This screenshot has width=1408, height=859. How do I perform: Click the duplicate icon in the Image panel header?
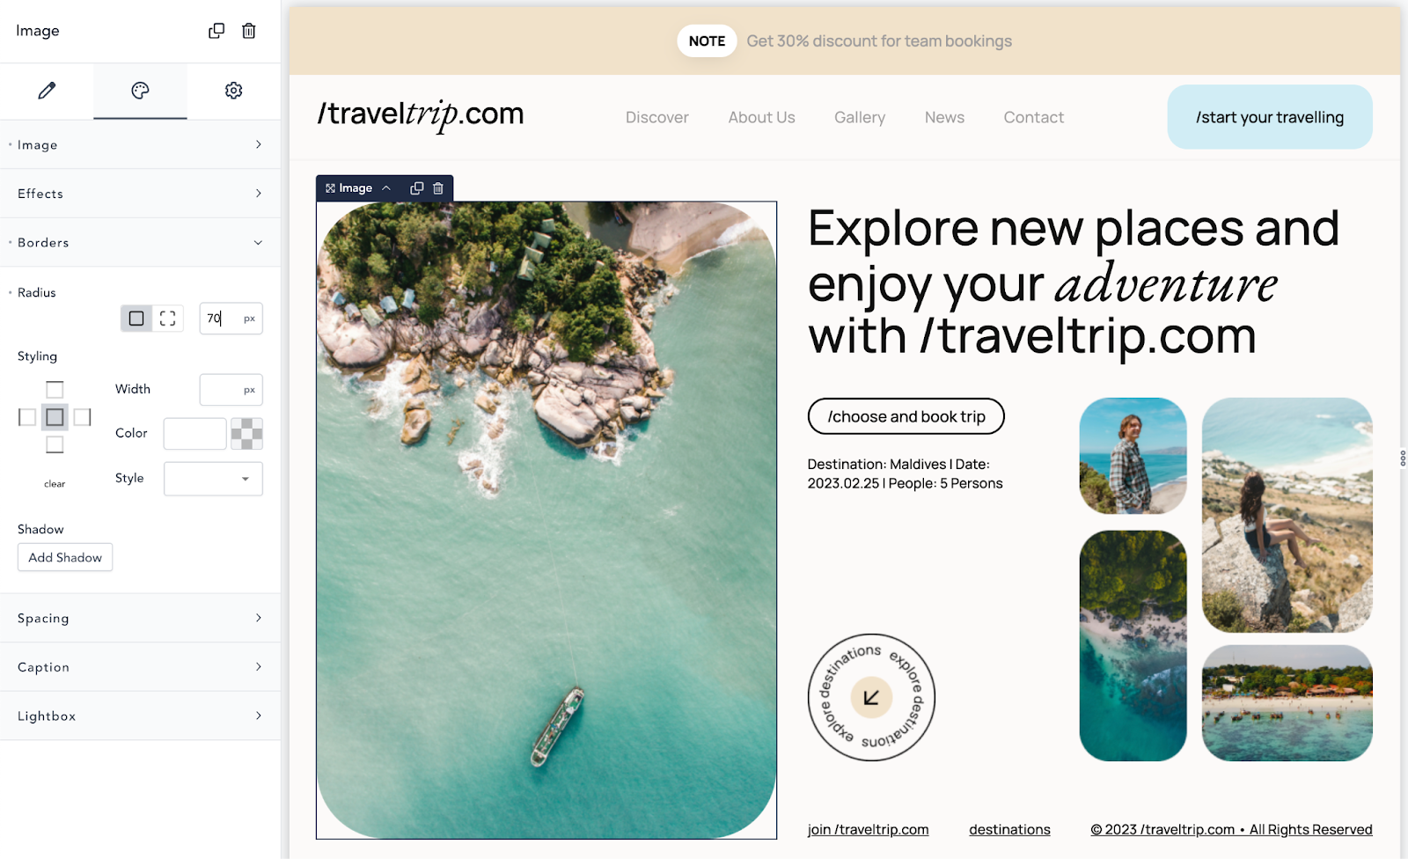point(216,31)
